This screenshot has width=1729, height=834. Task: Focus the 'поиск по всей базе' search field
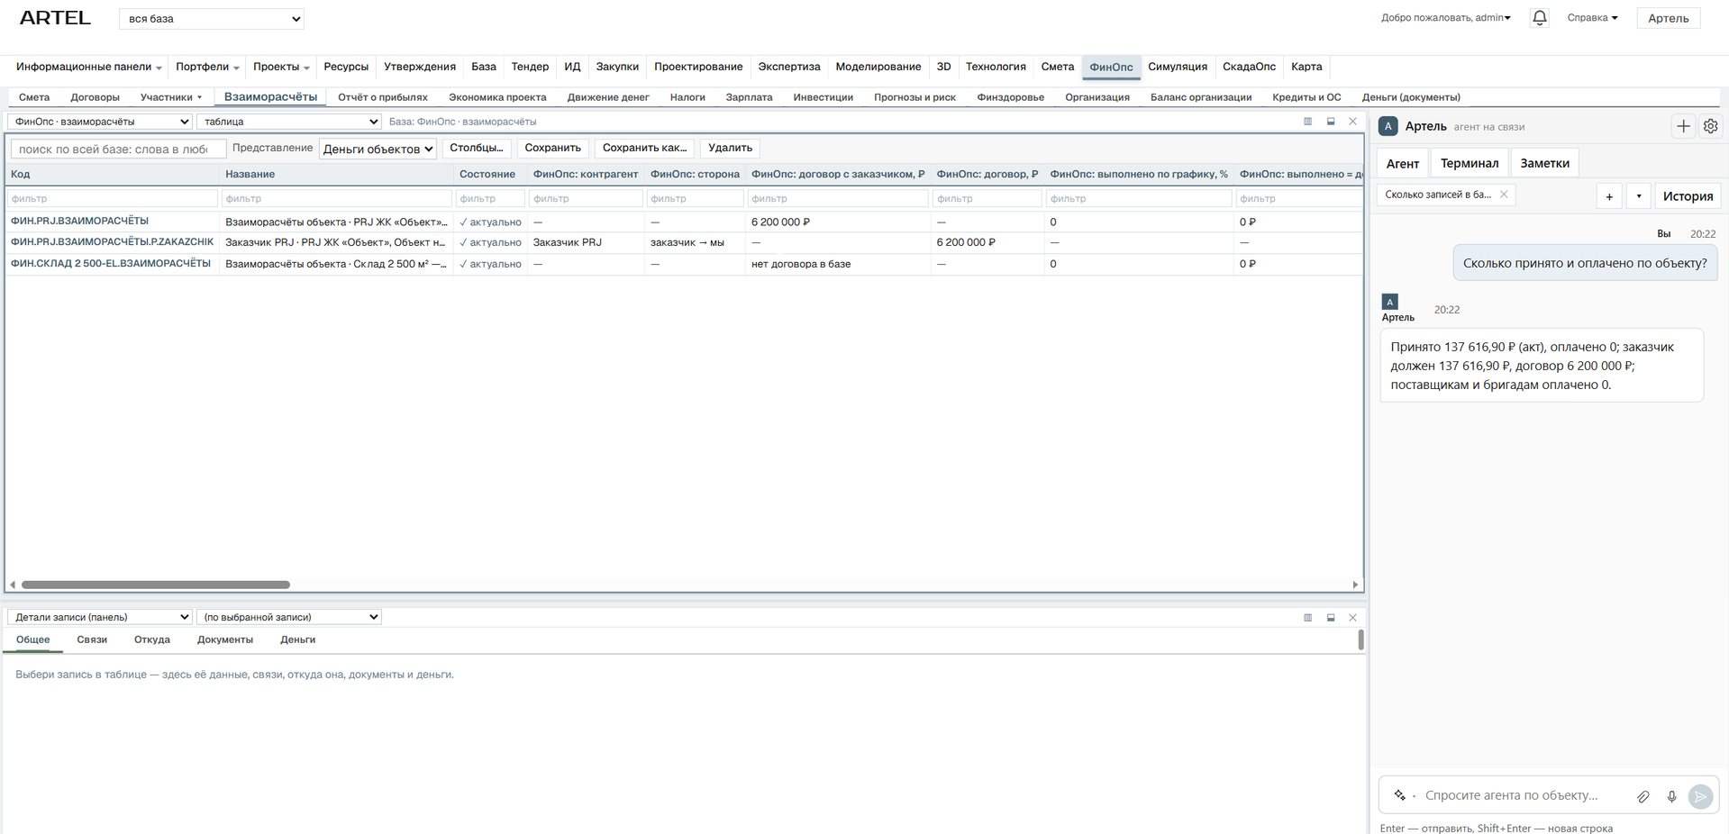[117, 149]
